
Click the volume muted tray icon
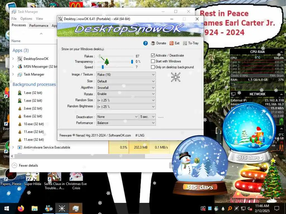250,208
